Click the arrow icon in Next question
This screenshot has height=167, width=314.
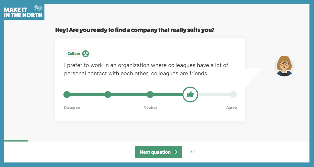pos(176,152)
